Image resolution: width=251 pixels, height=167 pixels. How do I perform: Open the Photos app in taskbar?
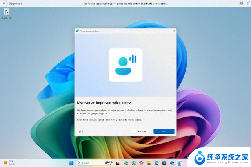coord(133,163)
